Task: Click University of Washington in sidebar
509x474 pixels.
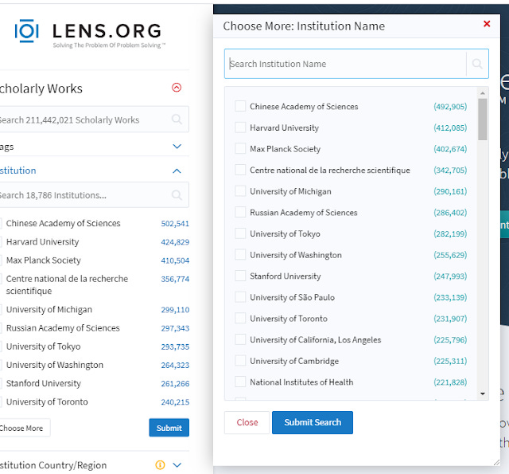Action: [x=55, y=365]
